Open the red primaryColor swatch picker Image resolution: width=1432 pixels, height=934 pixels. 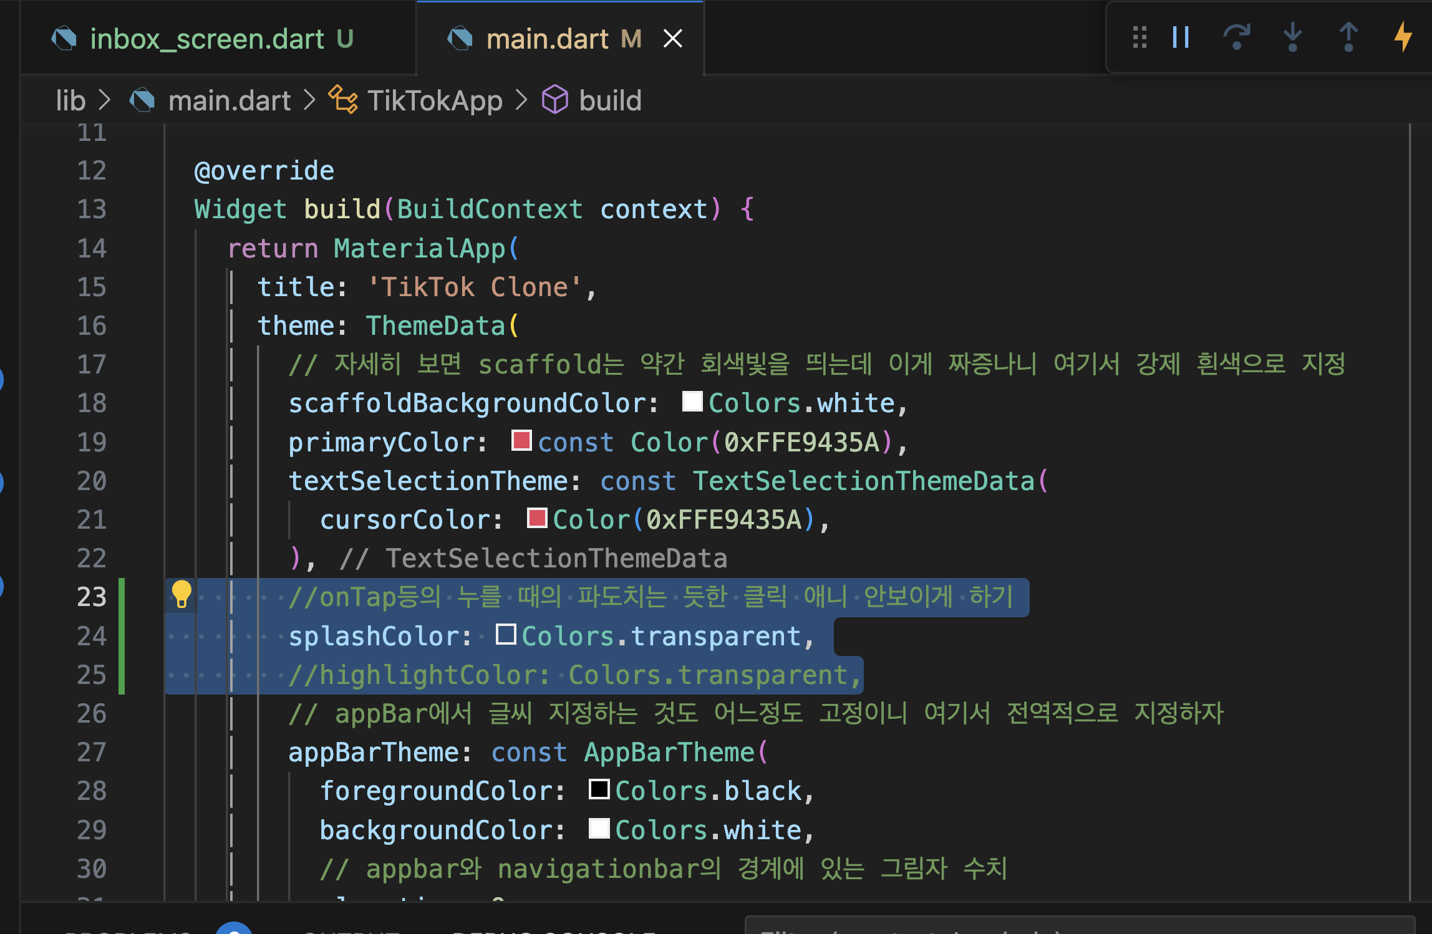(x=521, y=440)
